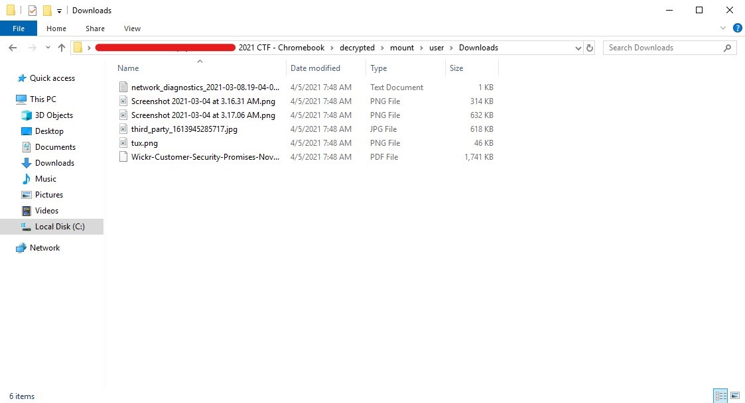Open the File menu
This screenshot has width=745, height=403.
click(19, 29)
